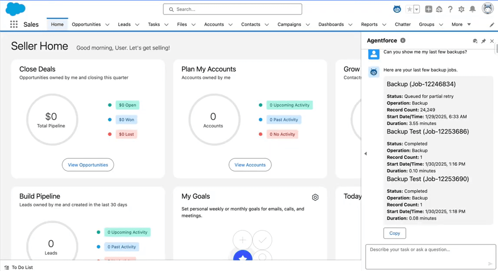498x271 pixels.
Task: Click the Agentforce new chat icon
Action: (475, 41)
